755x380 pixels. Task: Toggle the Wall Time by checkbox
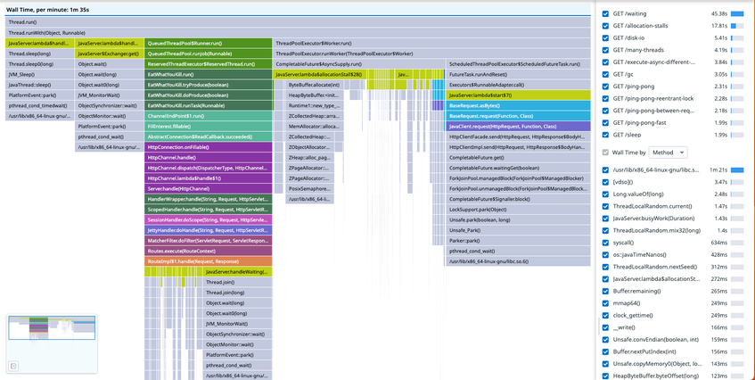click(x=606, y=153)
